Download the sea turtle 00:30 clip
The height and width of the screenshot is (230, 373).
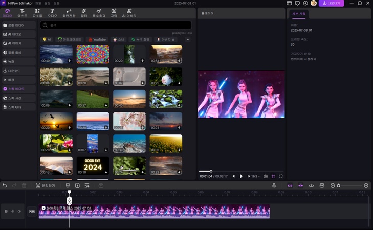click(x=142, y=150)
